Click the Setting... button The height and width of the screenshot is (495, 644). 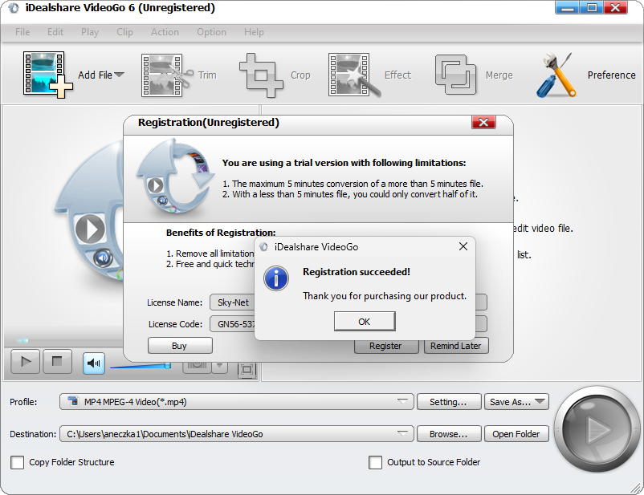(449, 402)
